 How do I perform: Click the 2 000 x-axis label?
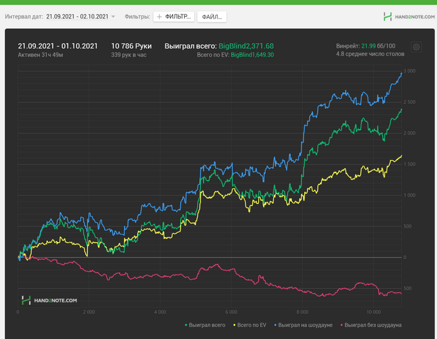coord(89,312)
